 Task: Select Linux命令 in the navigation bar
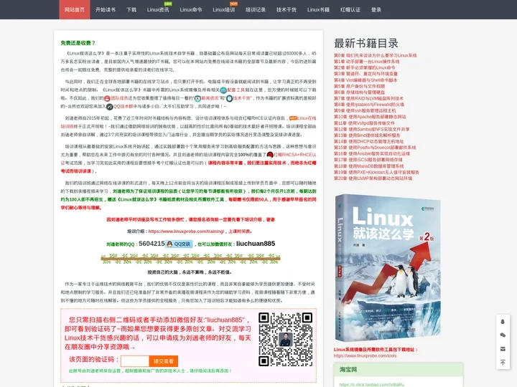pos(191,9)
